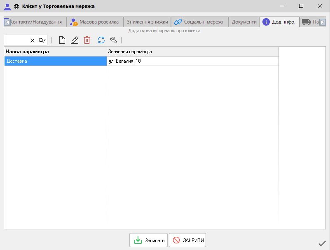Go to Соціальні мережі tab
The width and height of the screenshot is (330, 250).
(199, 22)
